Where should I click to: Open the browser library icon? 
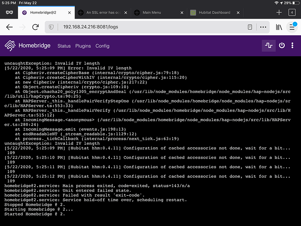pos(279,27)
